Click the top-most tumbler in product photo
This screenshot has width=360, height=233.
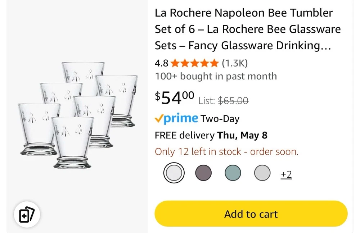(83, 74)
